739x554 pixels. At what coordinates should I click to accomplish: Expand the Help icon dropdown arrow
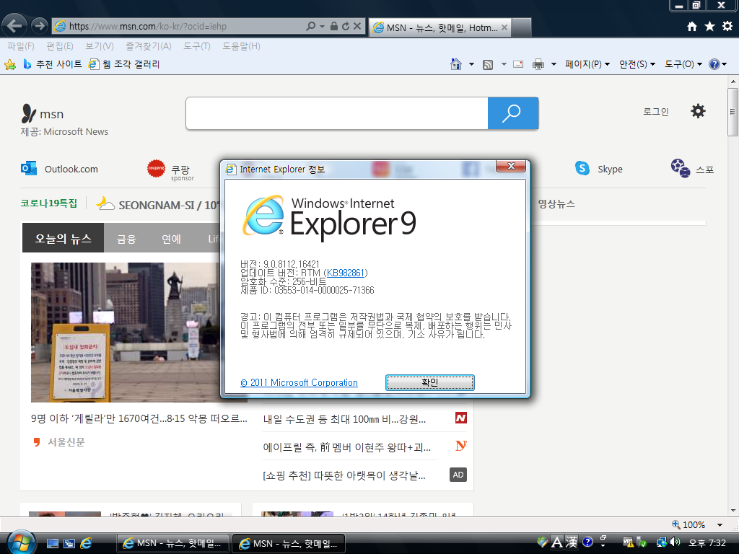(724, 64)
